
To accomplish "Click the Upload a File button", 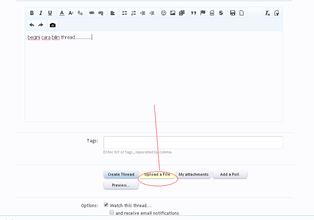I will [x=157, y=174].
